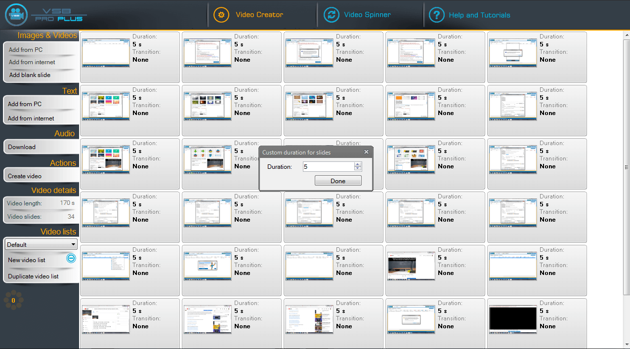The width and height of the screenshot is (630, 349).
Task: Click the "Custom duration for slides" dialog title
Action: [x=296, y=153]
